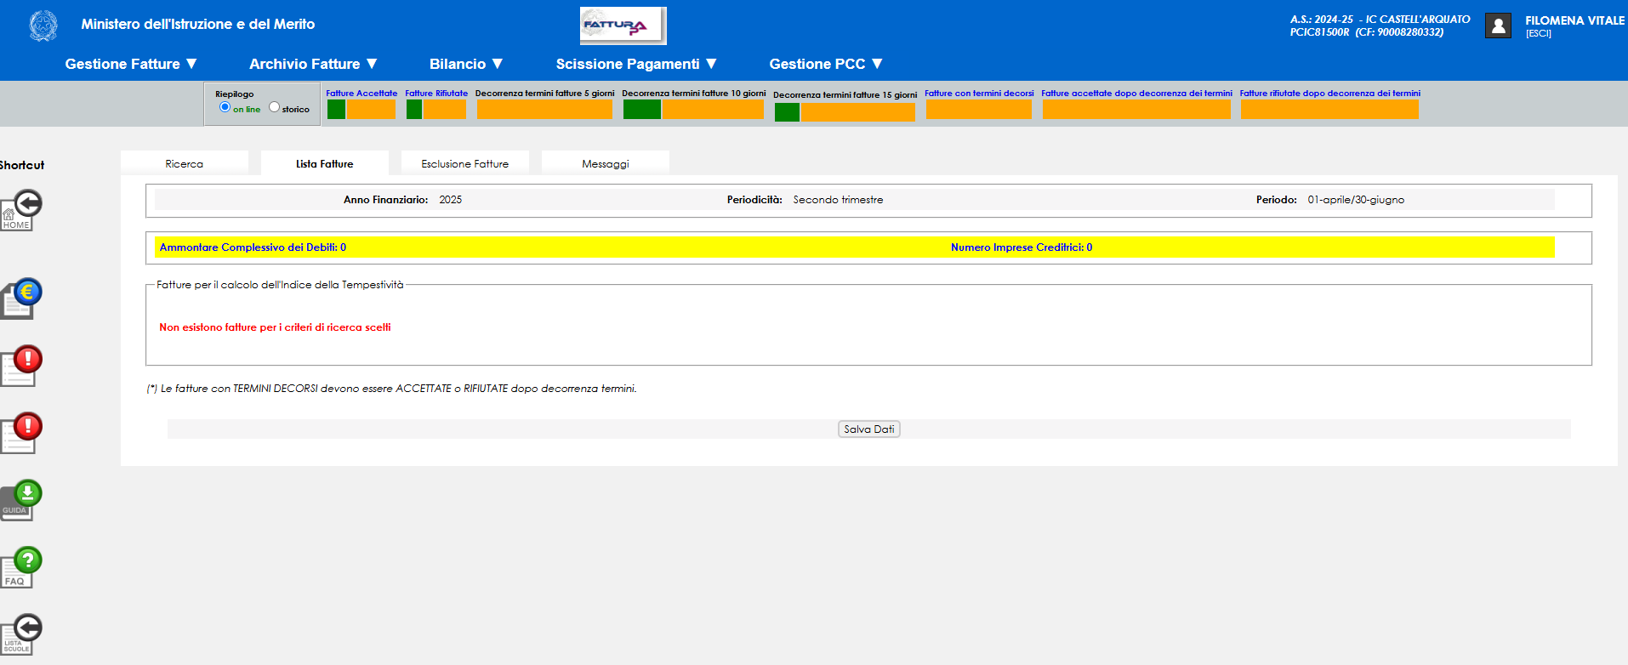Switch to the Ricerca tab

click(185, 163)
